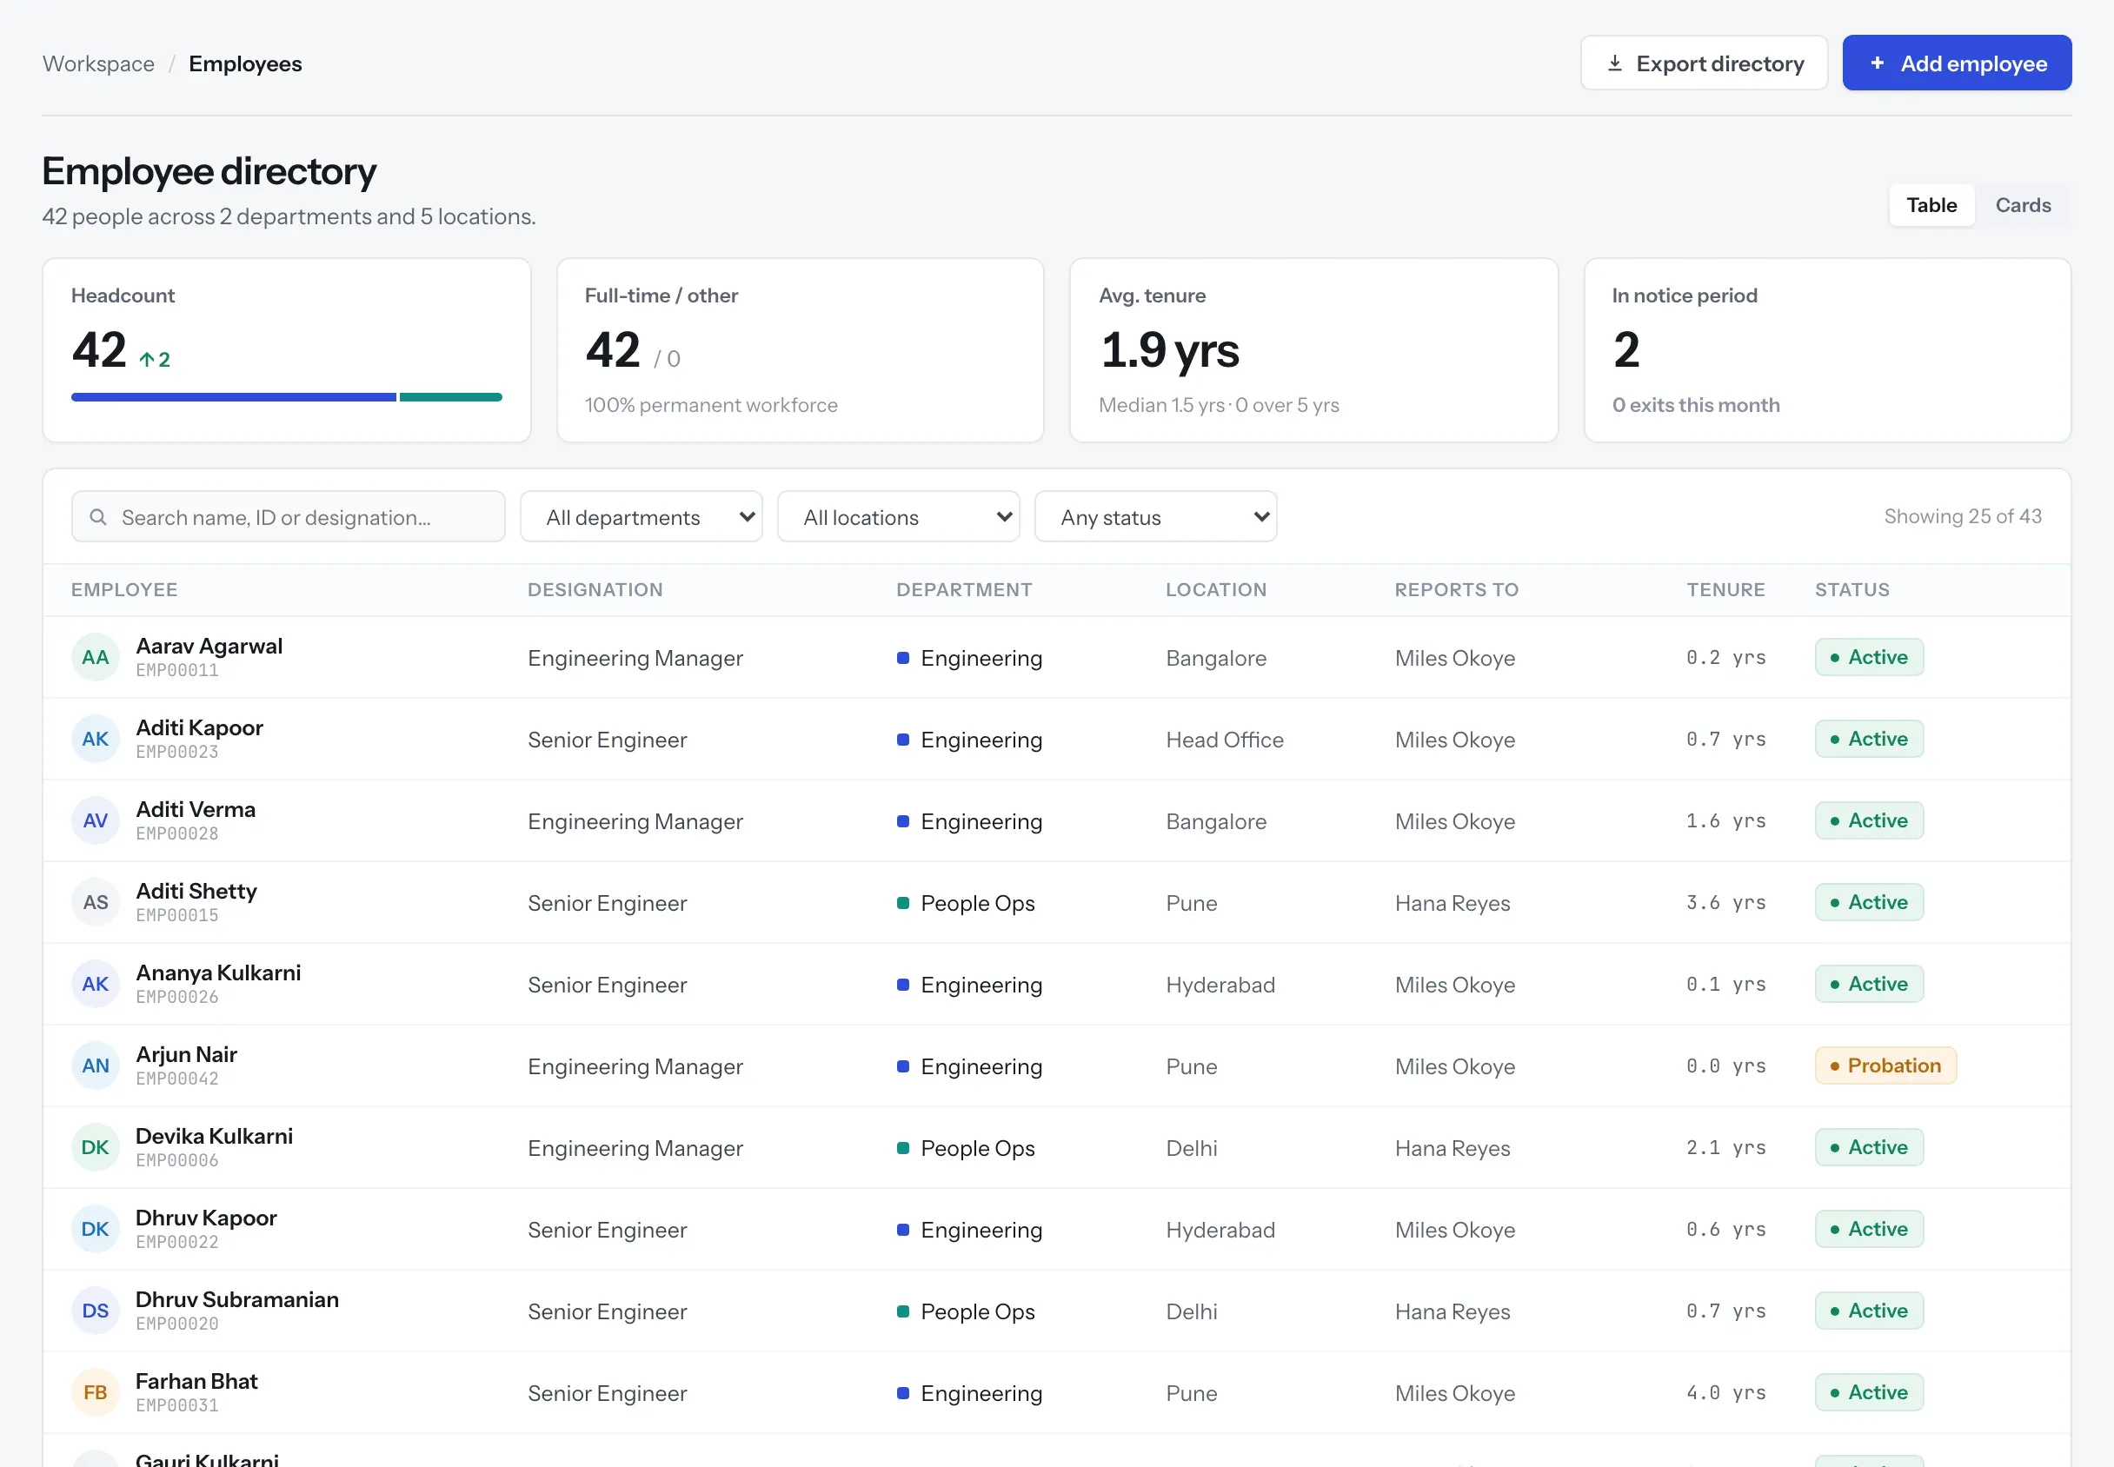The image size is (2114, 1467).
Task: Click Farhan Bhat's FB avatar
Action: [96, 1392]
